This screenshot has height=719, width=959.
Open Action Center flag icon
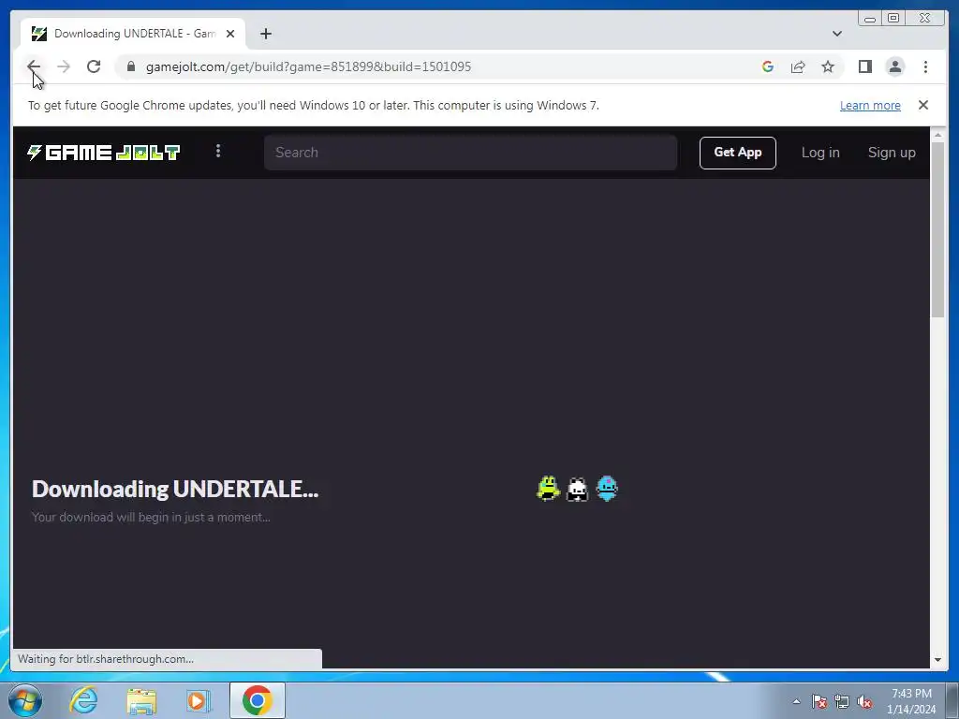(819, 701)
